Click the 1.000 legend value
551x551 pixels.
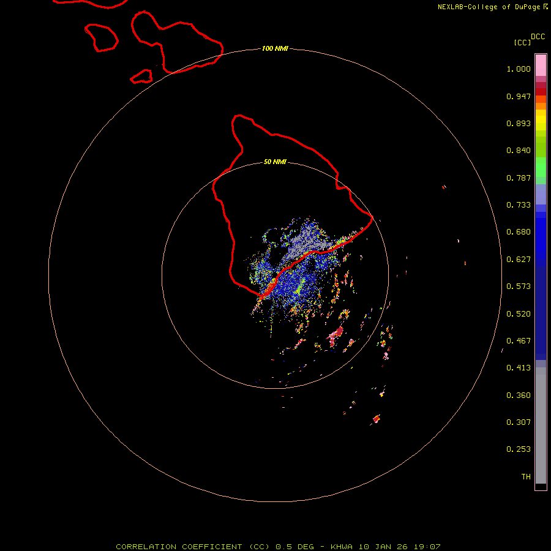(x=519, y=69)
